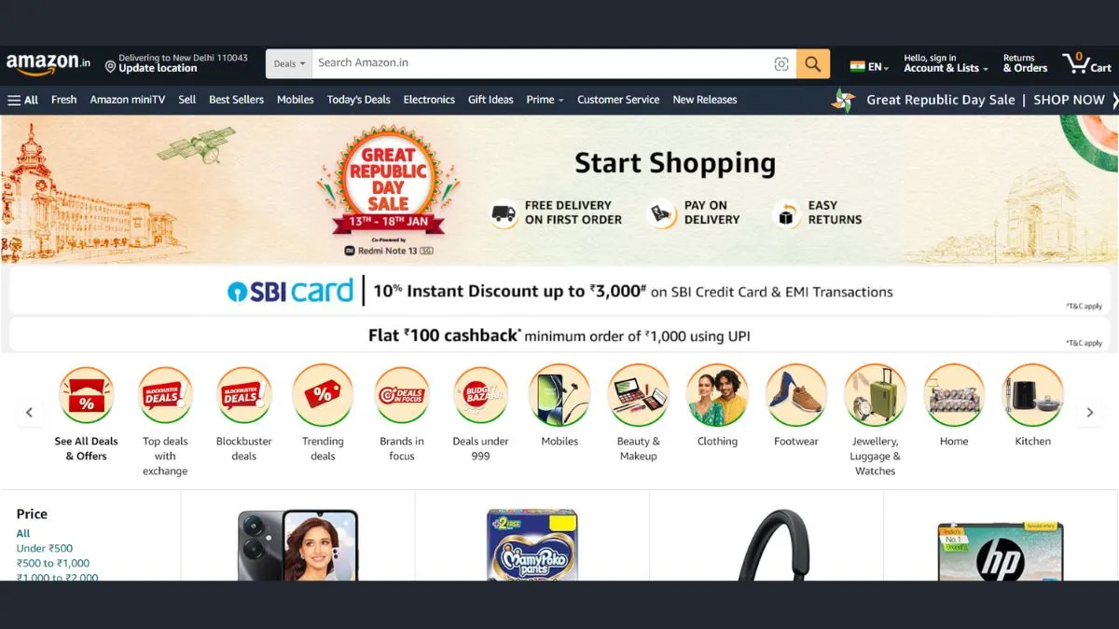
Task: Open the shopping Cart icon
Action: (x=1087, y=63)
